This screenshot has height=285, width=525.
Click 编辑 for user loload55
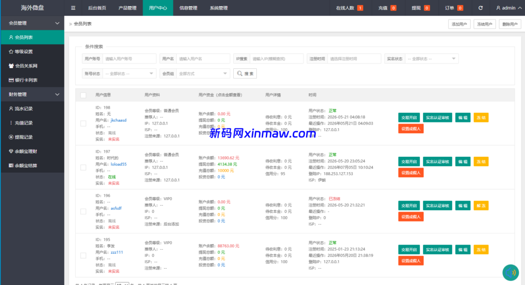coord(463,162)
